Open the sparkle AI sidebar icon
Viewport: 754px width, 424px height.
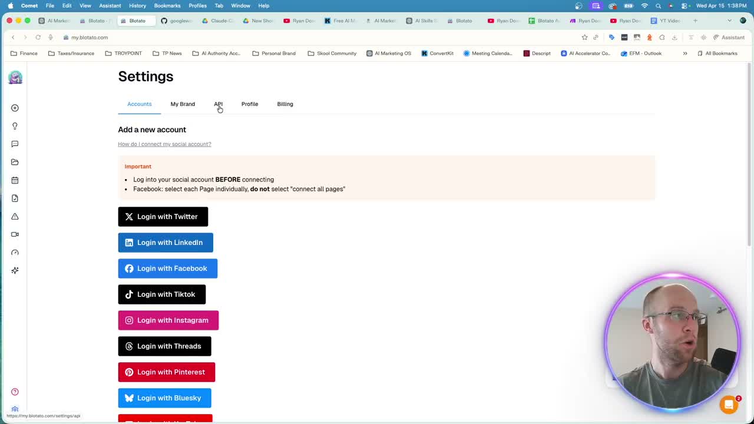(x=15, y=270)
